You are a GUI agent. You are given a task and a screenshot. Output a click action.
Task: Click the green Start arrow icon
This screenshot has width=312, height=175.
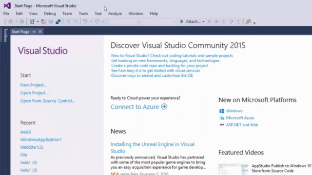pos(182,21)
